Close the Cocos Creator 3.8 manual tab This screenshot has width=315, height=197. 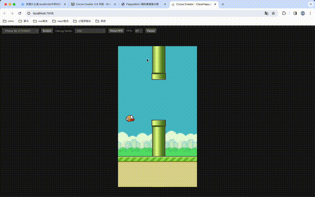[x=115, y=4]
